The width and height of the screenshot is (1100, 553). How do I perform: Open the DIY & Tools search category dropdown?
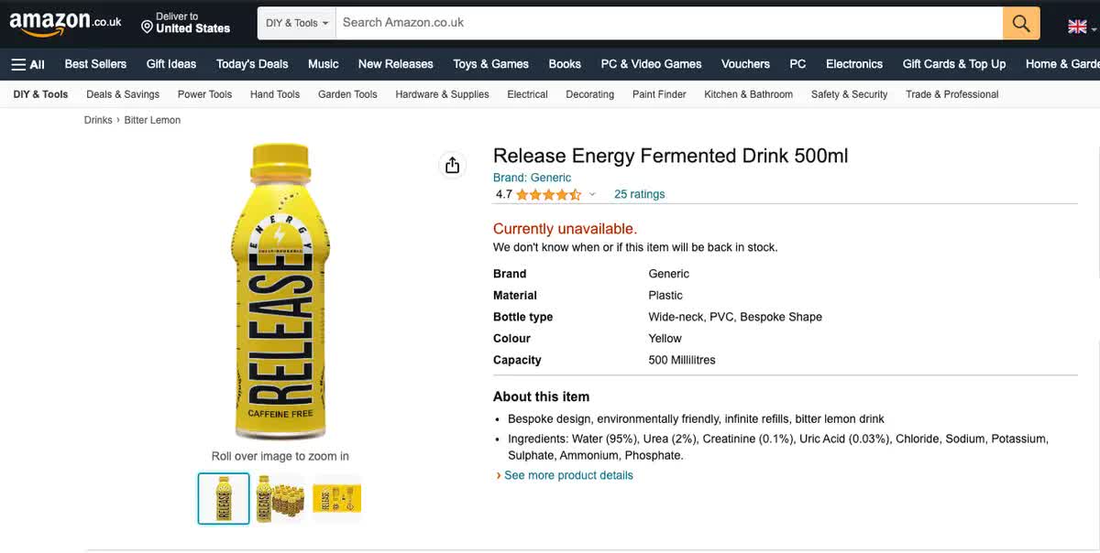297,23
